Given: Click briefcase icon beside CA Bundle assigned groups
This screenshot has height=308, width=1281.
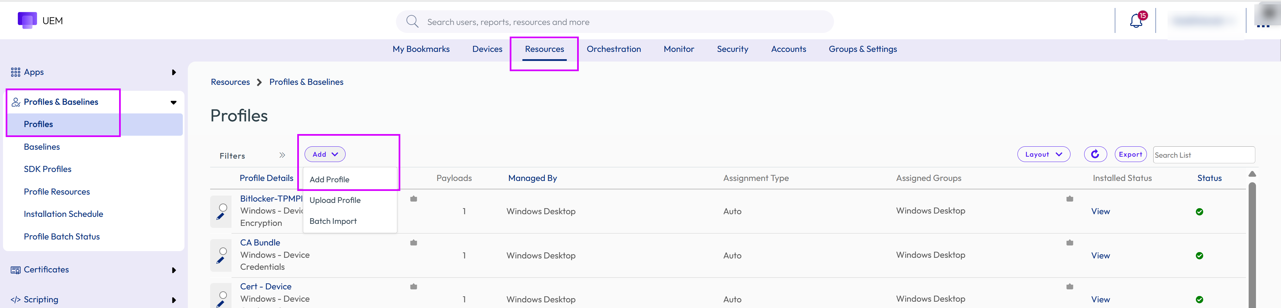Looking at the screenshot, I should (1070, 242).
